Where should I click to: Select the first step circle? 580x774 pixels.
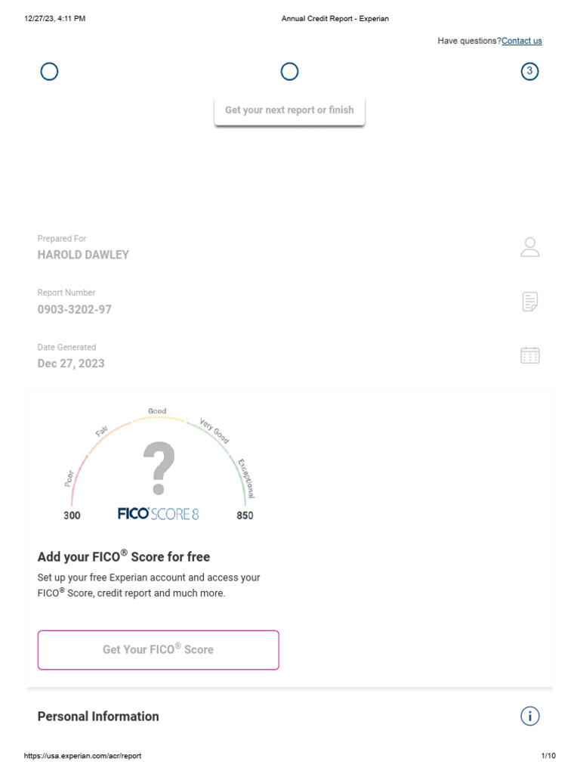(x=49, y=72)
